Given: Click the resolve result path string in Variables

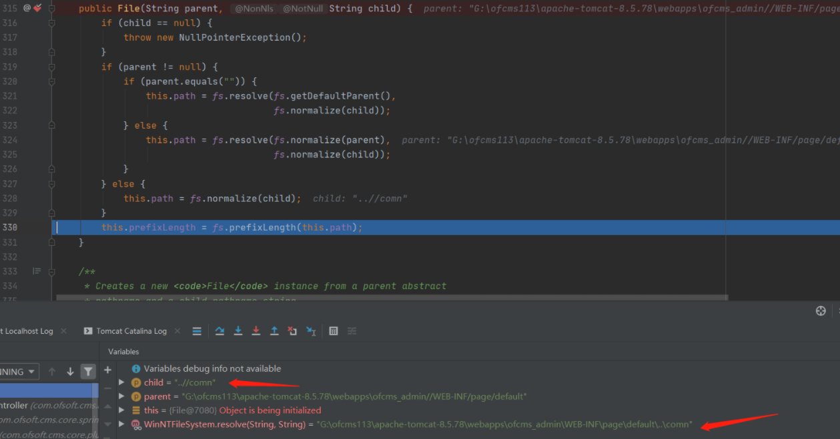Looking at the screenshot, I should tap(505, 424).
